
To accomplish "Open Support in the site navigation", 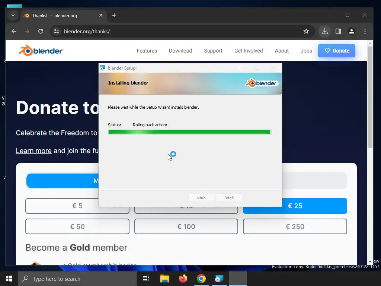I will [213, 51].
